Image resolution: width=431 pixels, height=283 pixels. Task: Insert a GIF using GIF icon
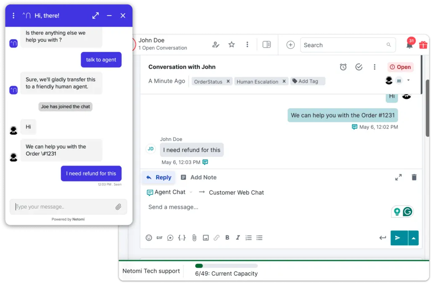tap(160, 238)
